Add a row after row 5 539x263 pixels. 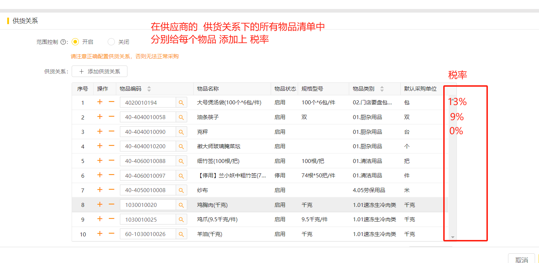click(x=100, y=161)
